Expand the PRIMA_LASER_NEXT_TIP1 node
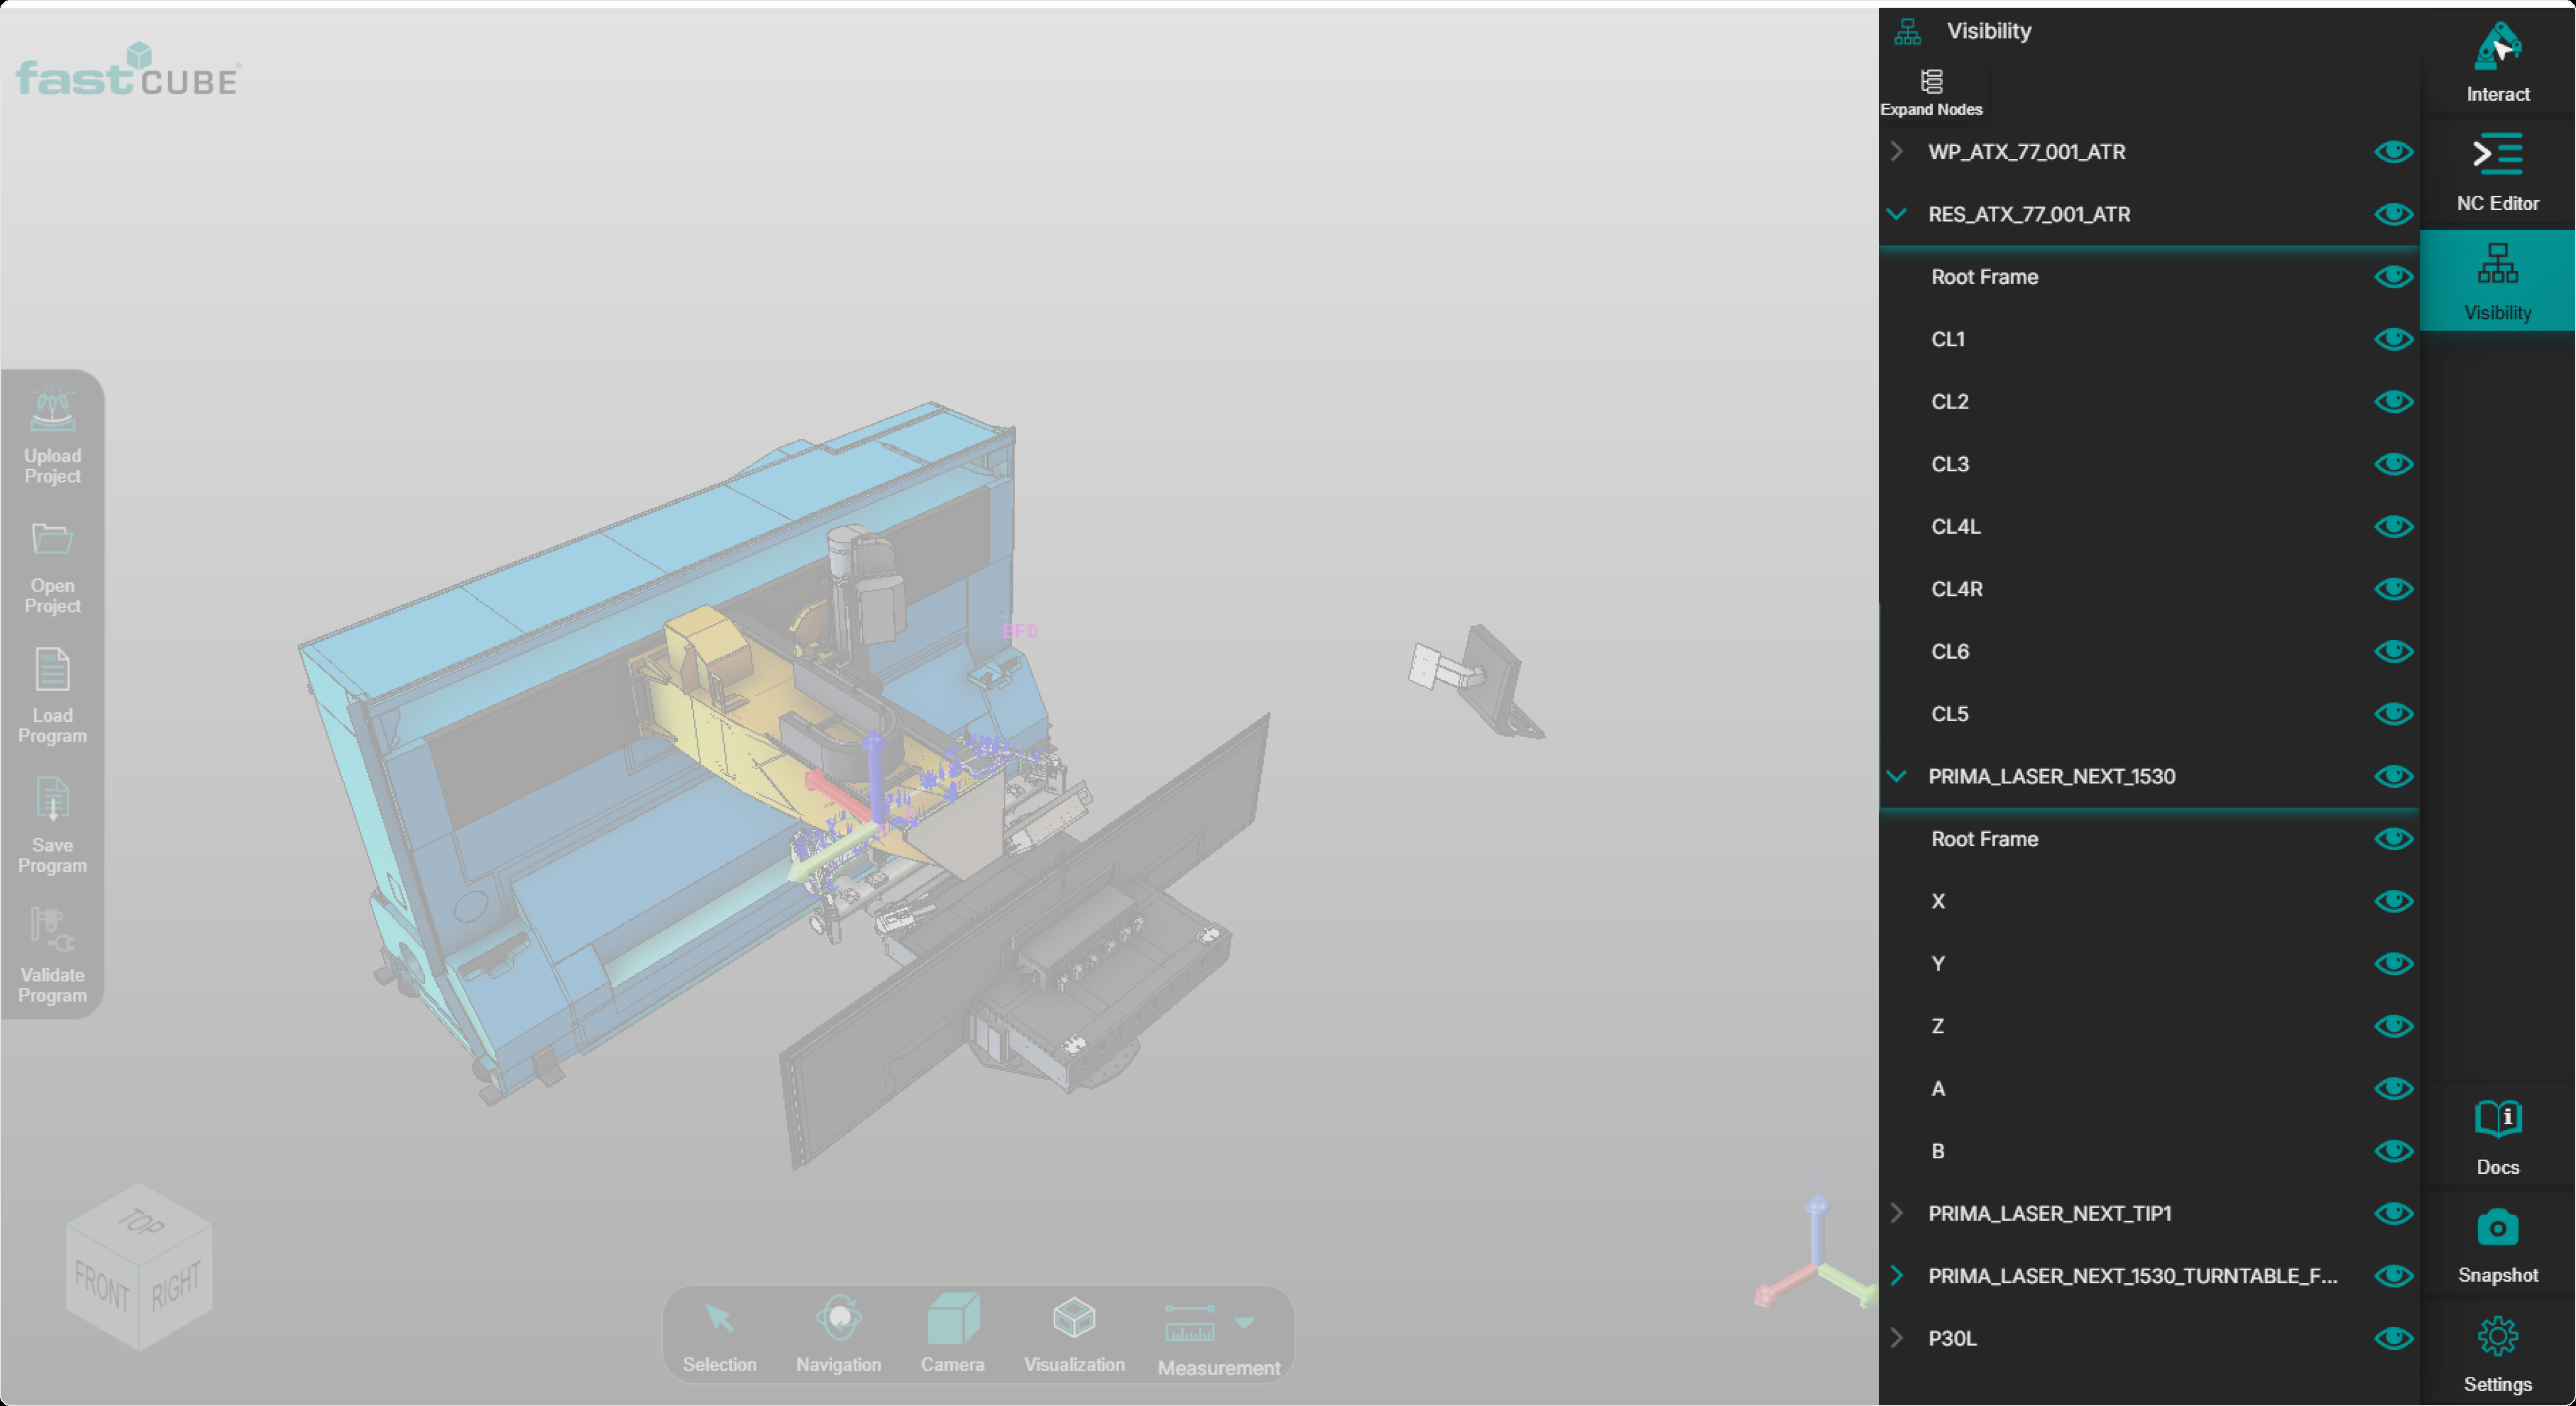Screen dimensions: 2576x1406 coord(1896,1213)
